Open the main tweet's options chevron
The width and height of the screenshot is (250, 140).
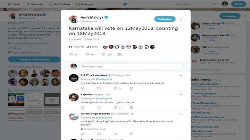[181, 19]
